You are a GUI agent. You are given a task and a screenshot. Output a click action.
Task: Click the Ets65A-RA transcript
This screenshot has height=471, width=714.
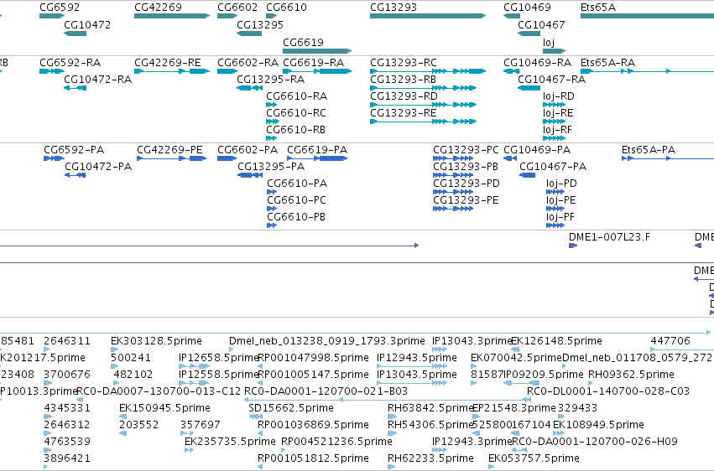click(647, 71)
